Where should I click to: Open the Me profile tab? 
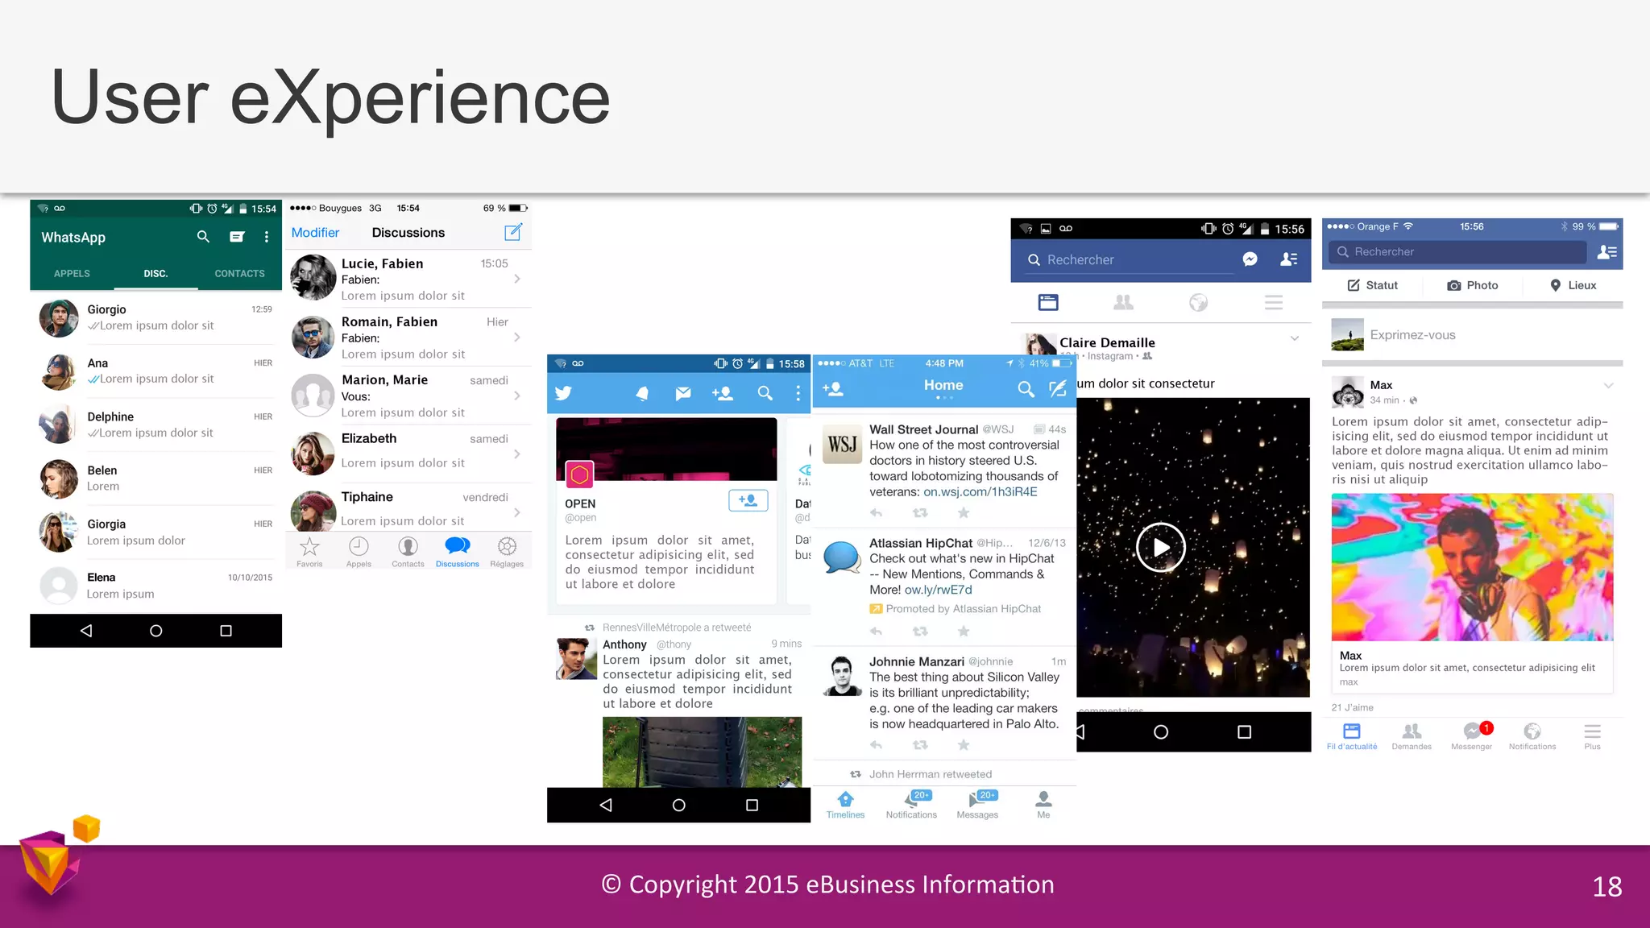click(x=1043, y=805)
